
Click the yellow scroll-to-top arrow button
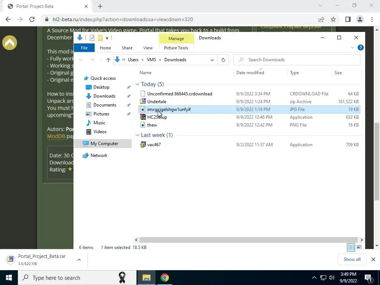[10, 43]
